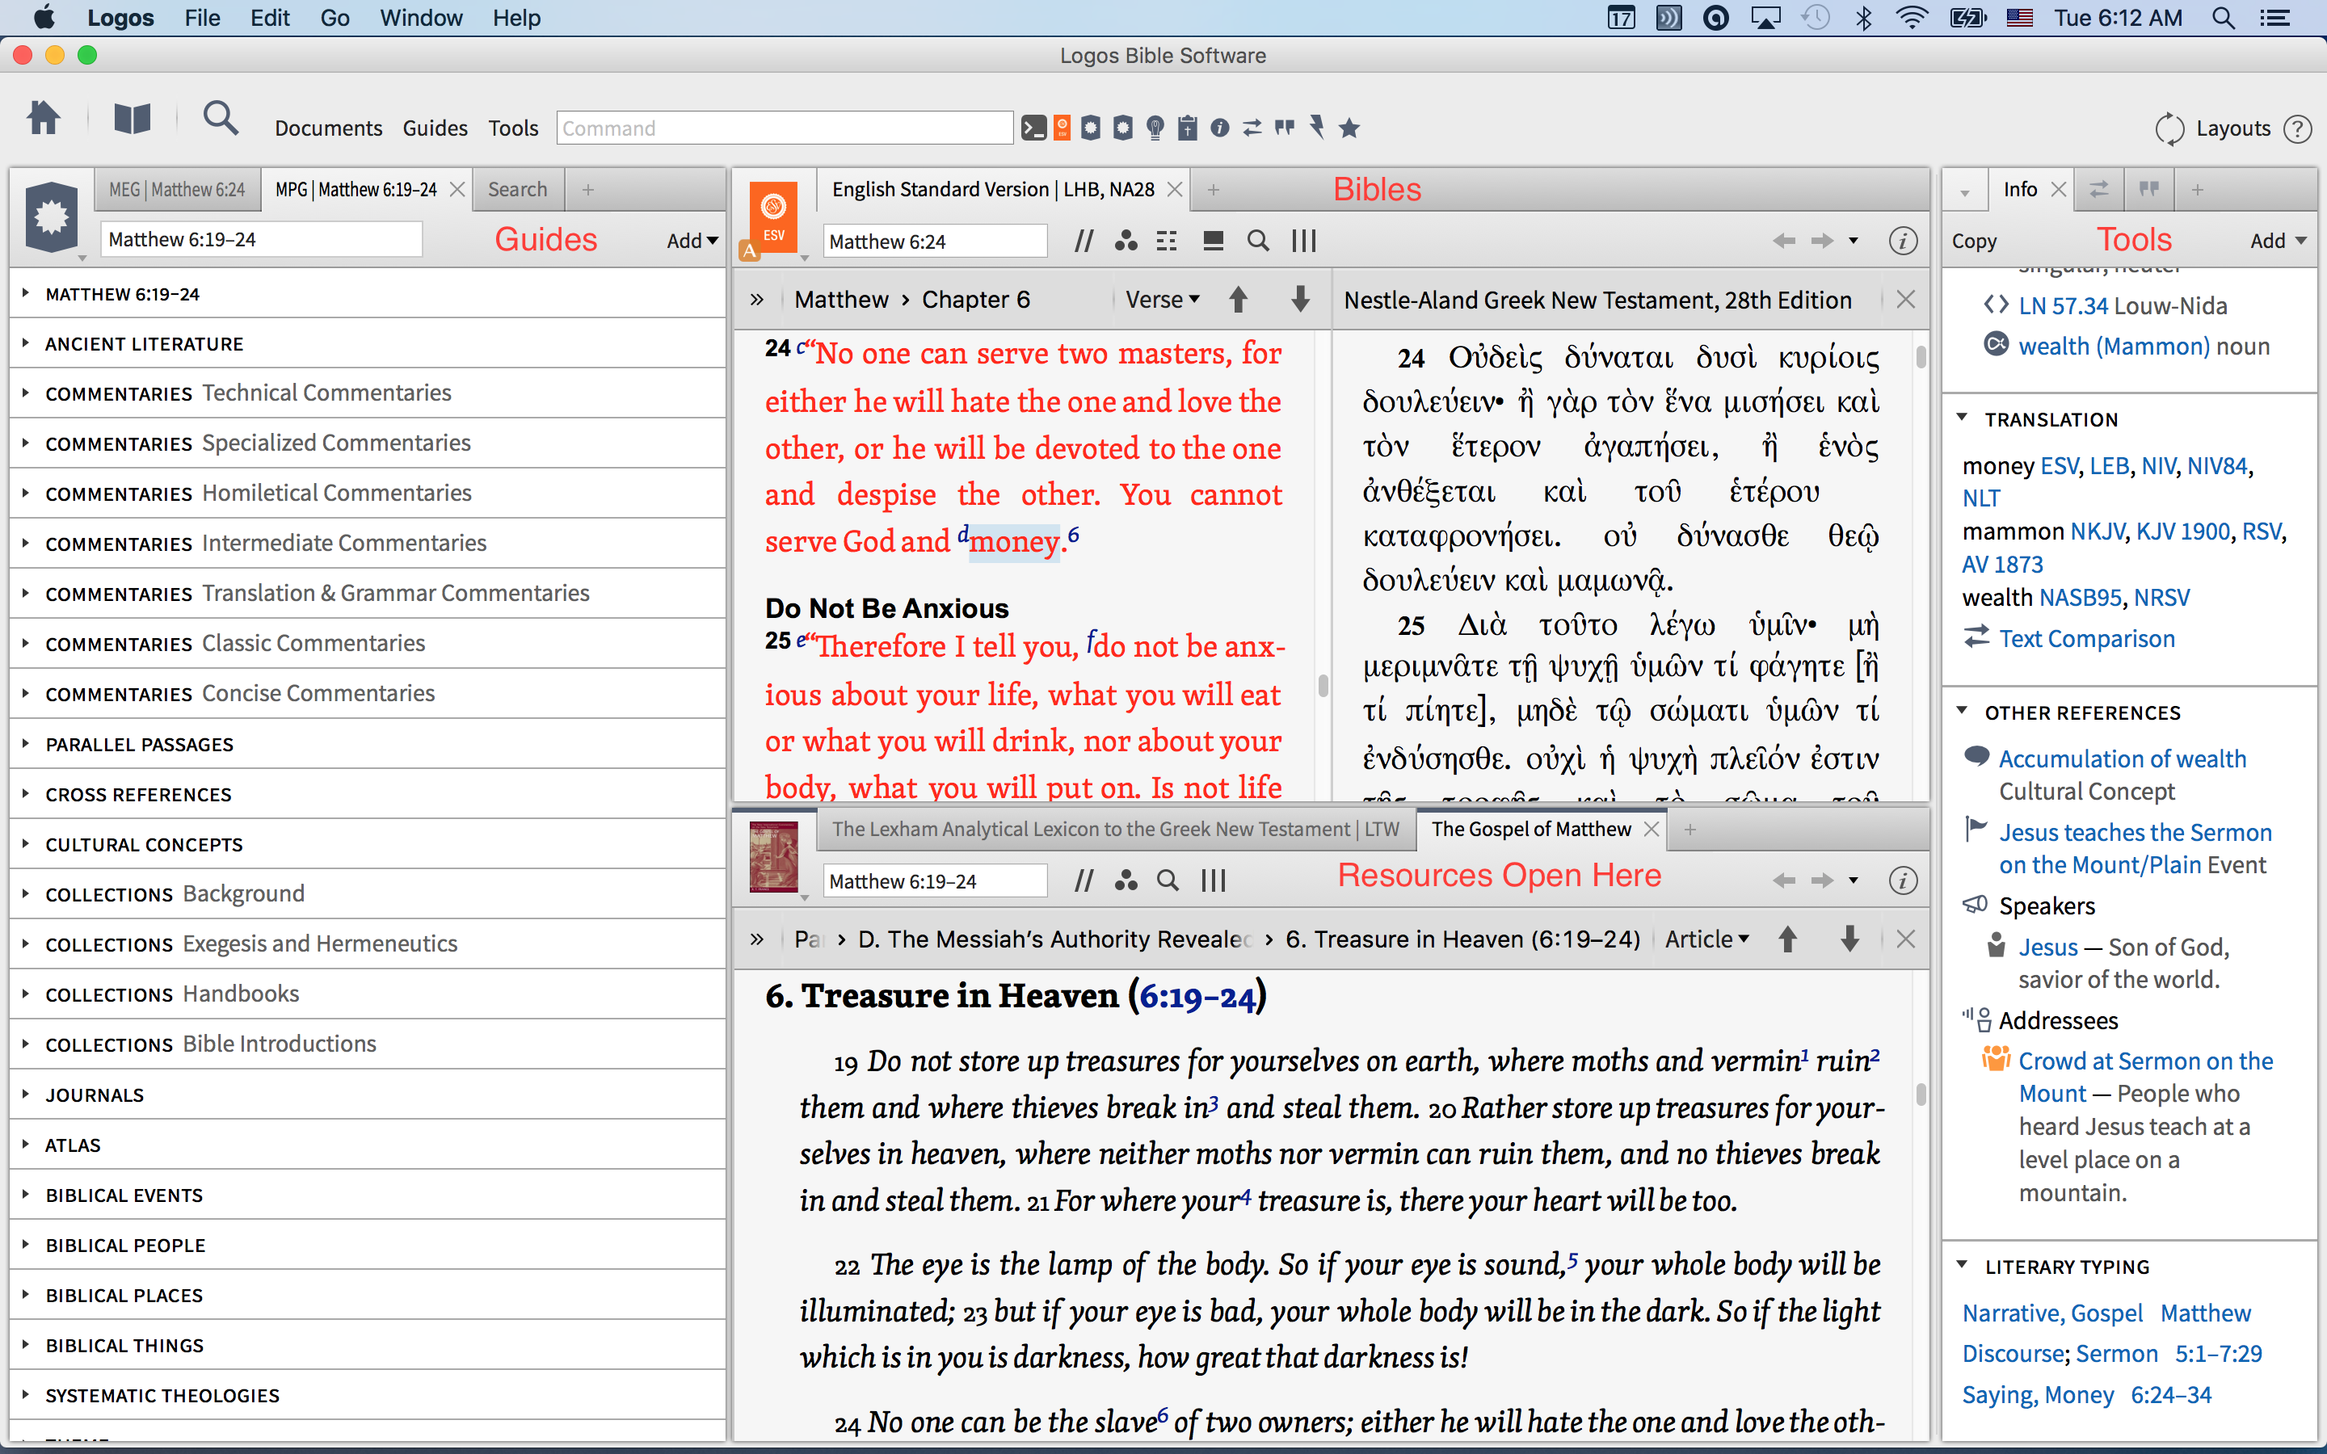Collapse the Translation section in Info panel
2327x1454 pixels.
pos(1963,419)
